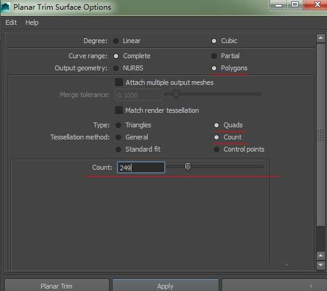Open the Edit menu
327x291 pixels.
click(x=11, y=22)
